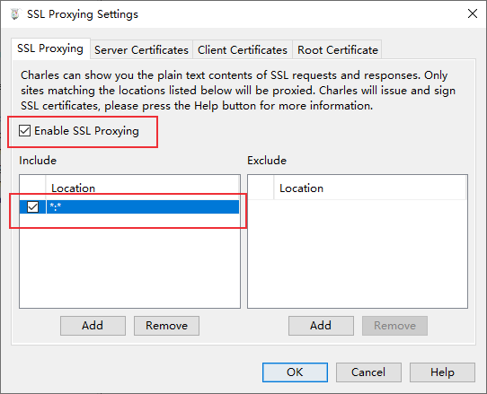487x394 pixels.
Task: Click the Exclude list Location column header
Action: [x=369, y=188]
